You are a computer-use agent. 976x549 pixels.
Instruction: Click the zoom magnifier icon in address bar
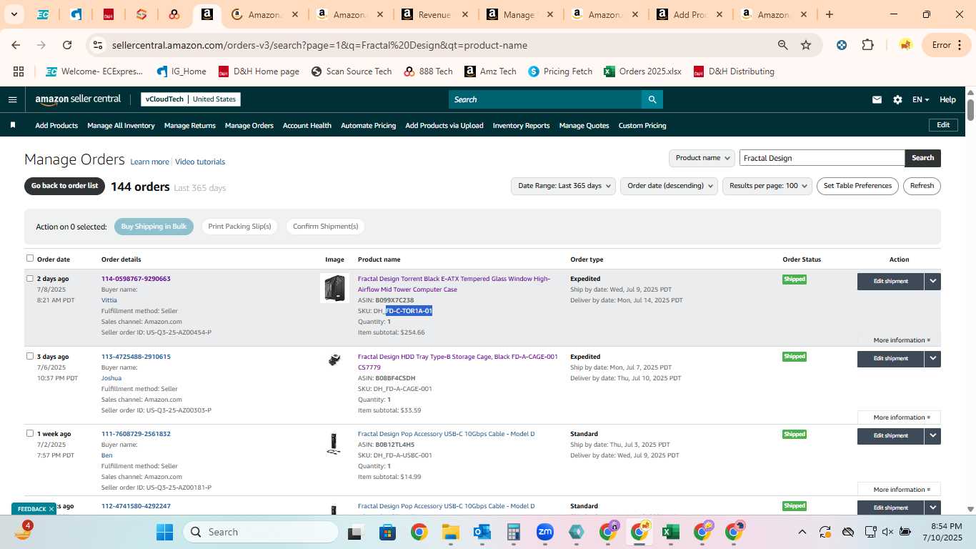[783, 45]
